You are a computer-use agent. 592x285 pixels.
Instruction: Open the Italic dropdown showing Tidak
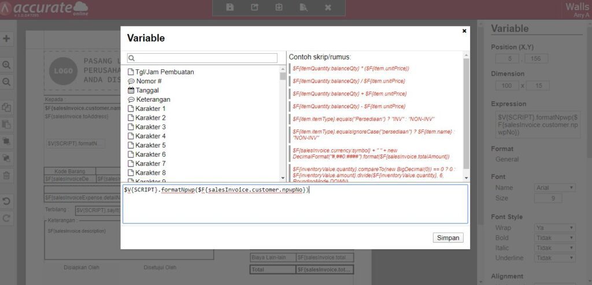554,248
